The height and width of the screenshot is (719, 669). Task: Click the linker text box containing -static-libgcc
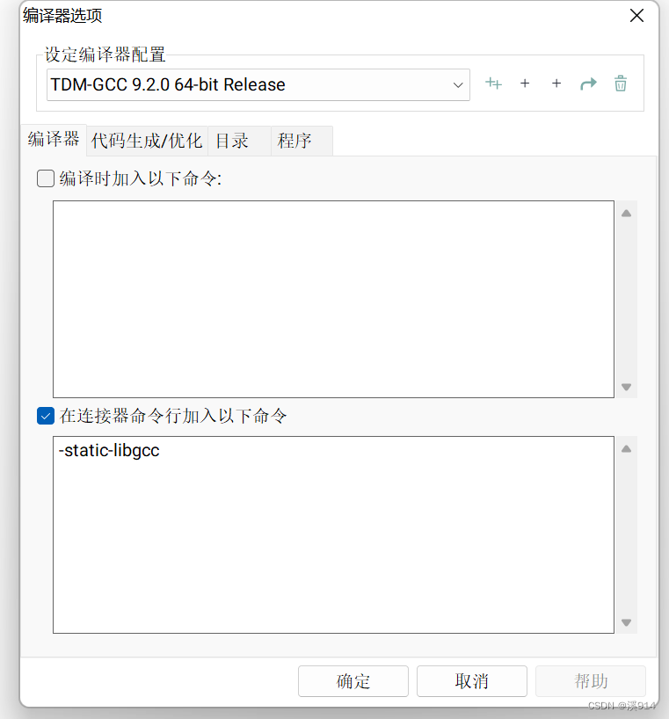pyautogui.click(x=333, y=534)
